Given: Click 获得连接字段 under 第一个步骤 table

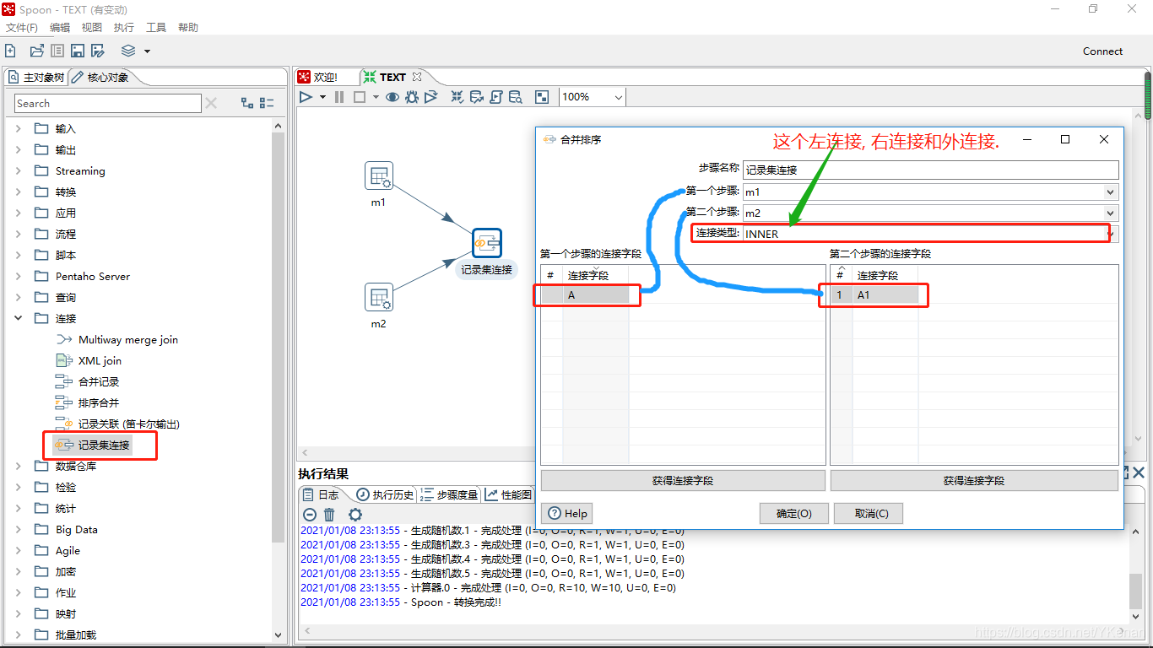Looking at the screenshot, I should (x=683, y=480).
